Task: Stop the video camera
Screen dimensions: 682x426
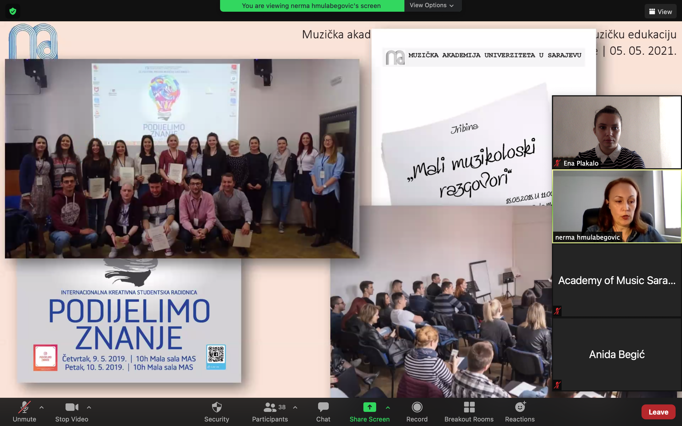Action: click(x=72, y=412)
